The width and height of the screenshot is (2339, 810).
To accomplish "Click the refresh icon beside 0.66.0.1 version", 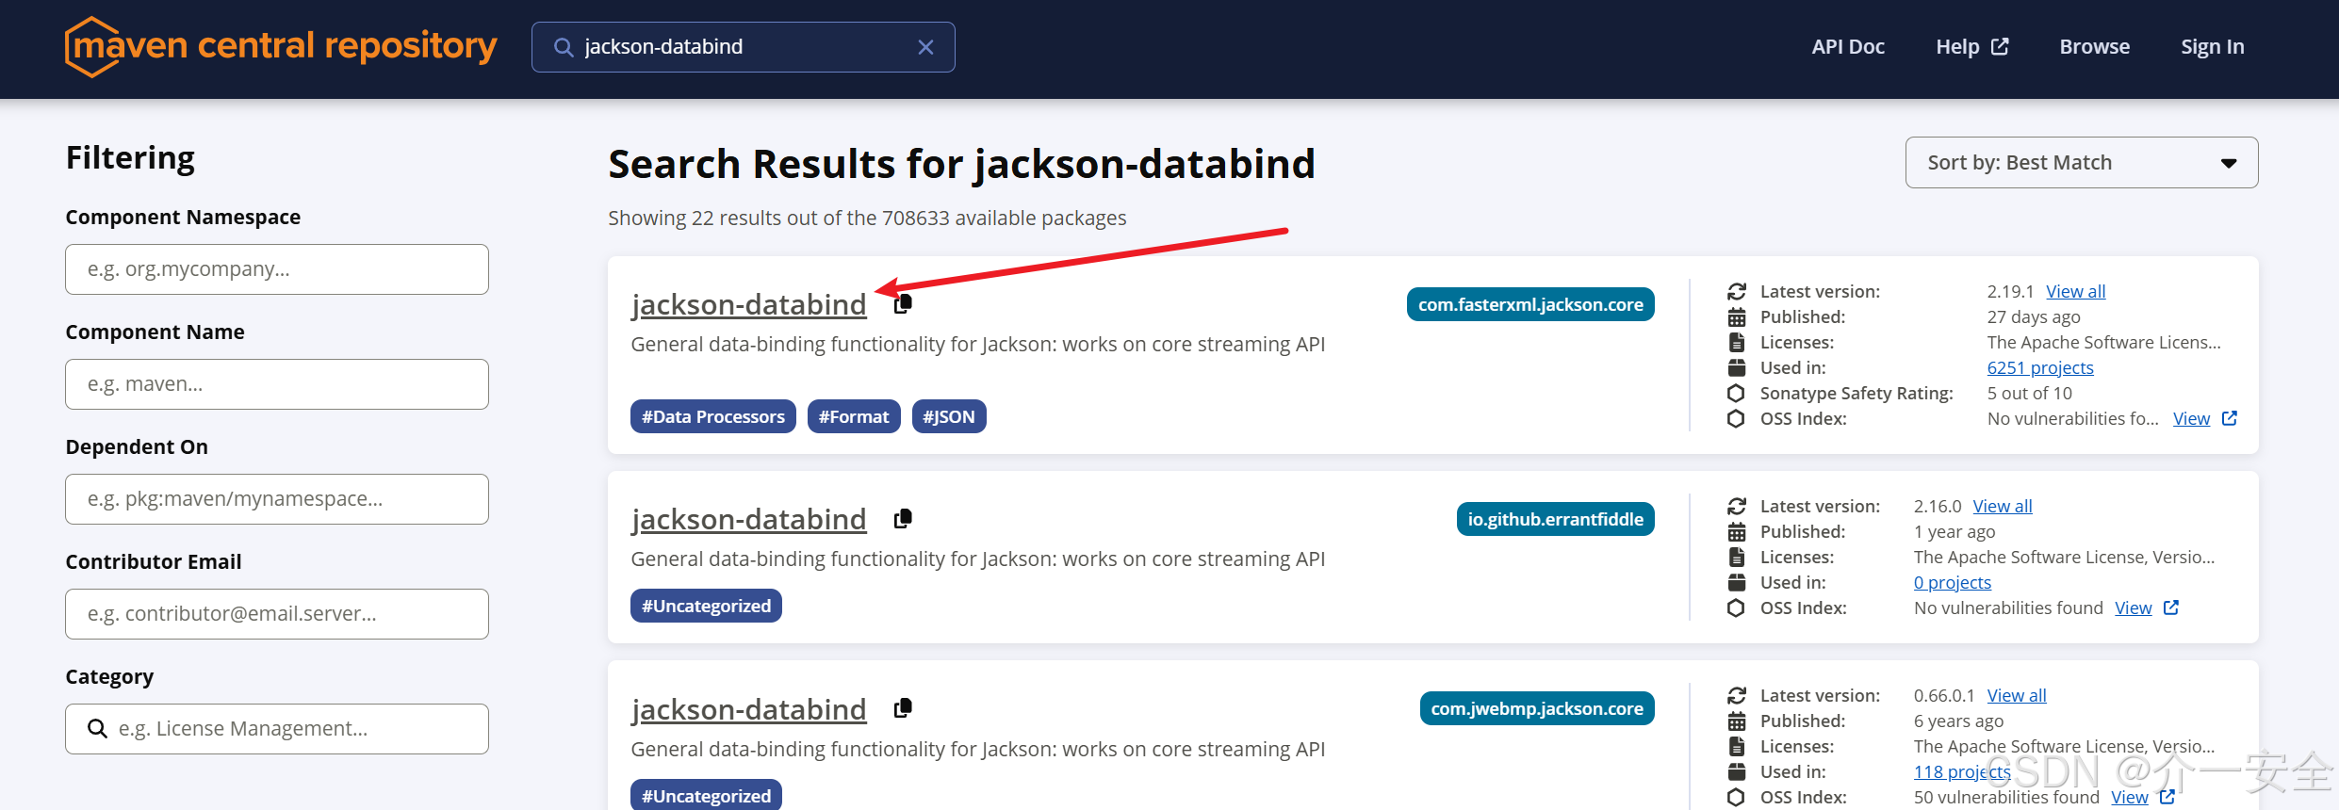I will [x=1737, y=695].
